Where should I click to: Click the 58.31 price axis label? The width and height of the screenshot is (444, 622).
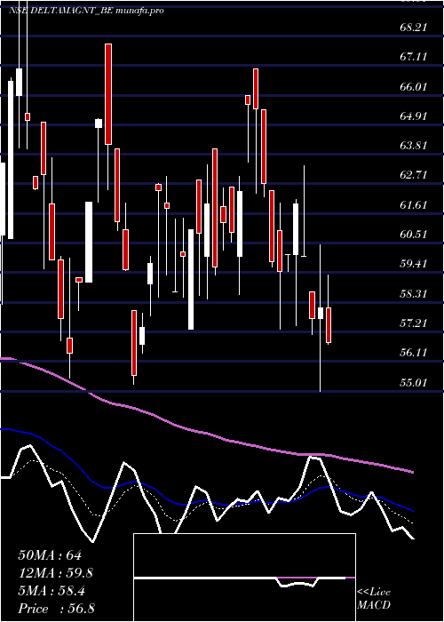[x=414, y=293]
